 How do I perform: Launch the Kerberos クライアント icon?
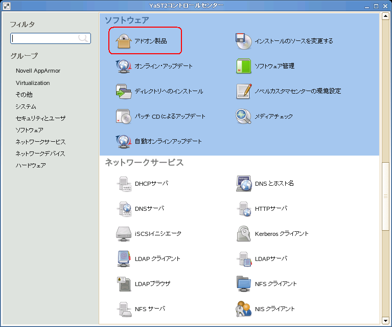244,233
